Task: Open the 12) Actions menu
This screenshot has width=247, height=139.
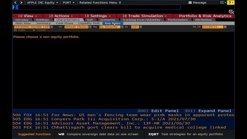Action: click(61, 16)
